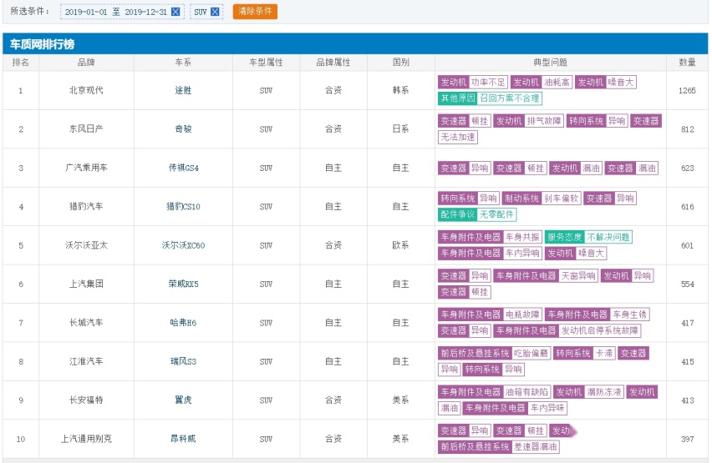Select the 车身附件及电器 车内异味 tag
This screenshot has width=712, height=463.
pos(516,408)
